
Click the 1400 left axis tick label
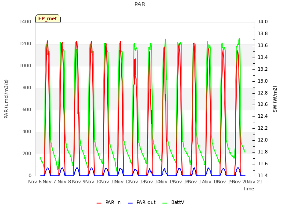pos(25,22)
